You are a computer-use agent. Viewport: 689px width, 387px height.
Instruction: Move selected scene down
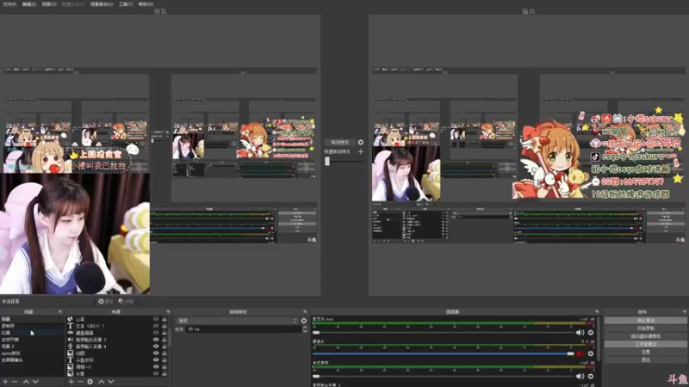pos(35,382)
